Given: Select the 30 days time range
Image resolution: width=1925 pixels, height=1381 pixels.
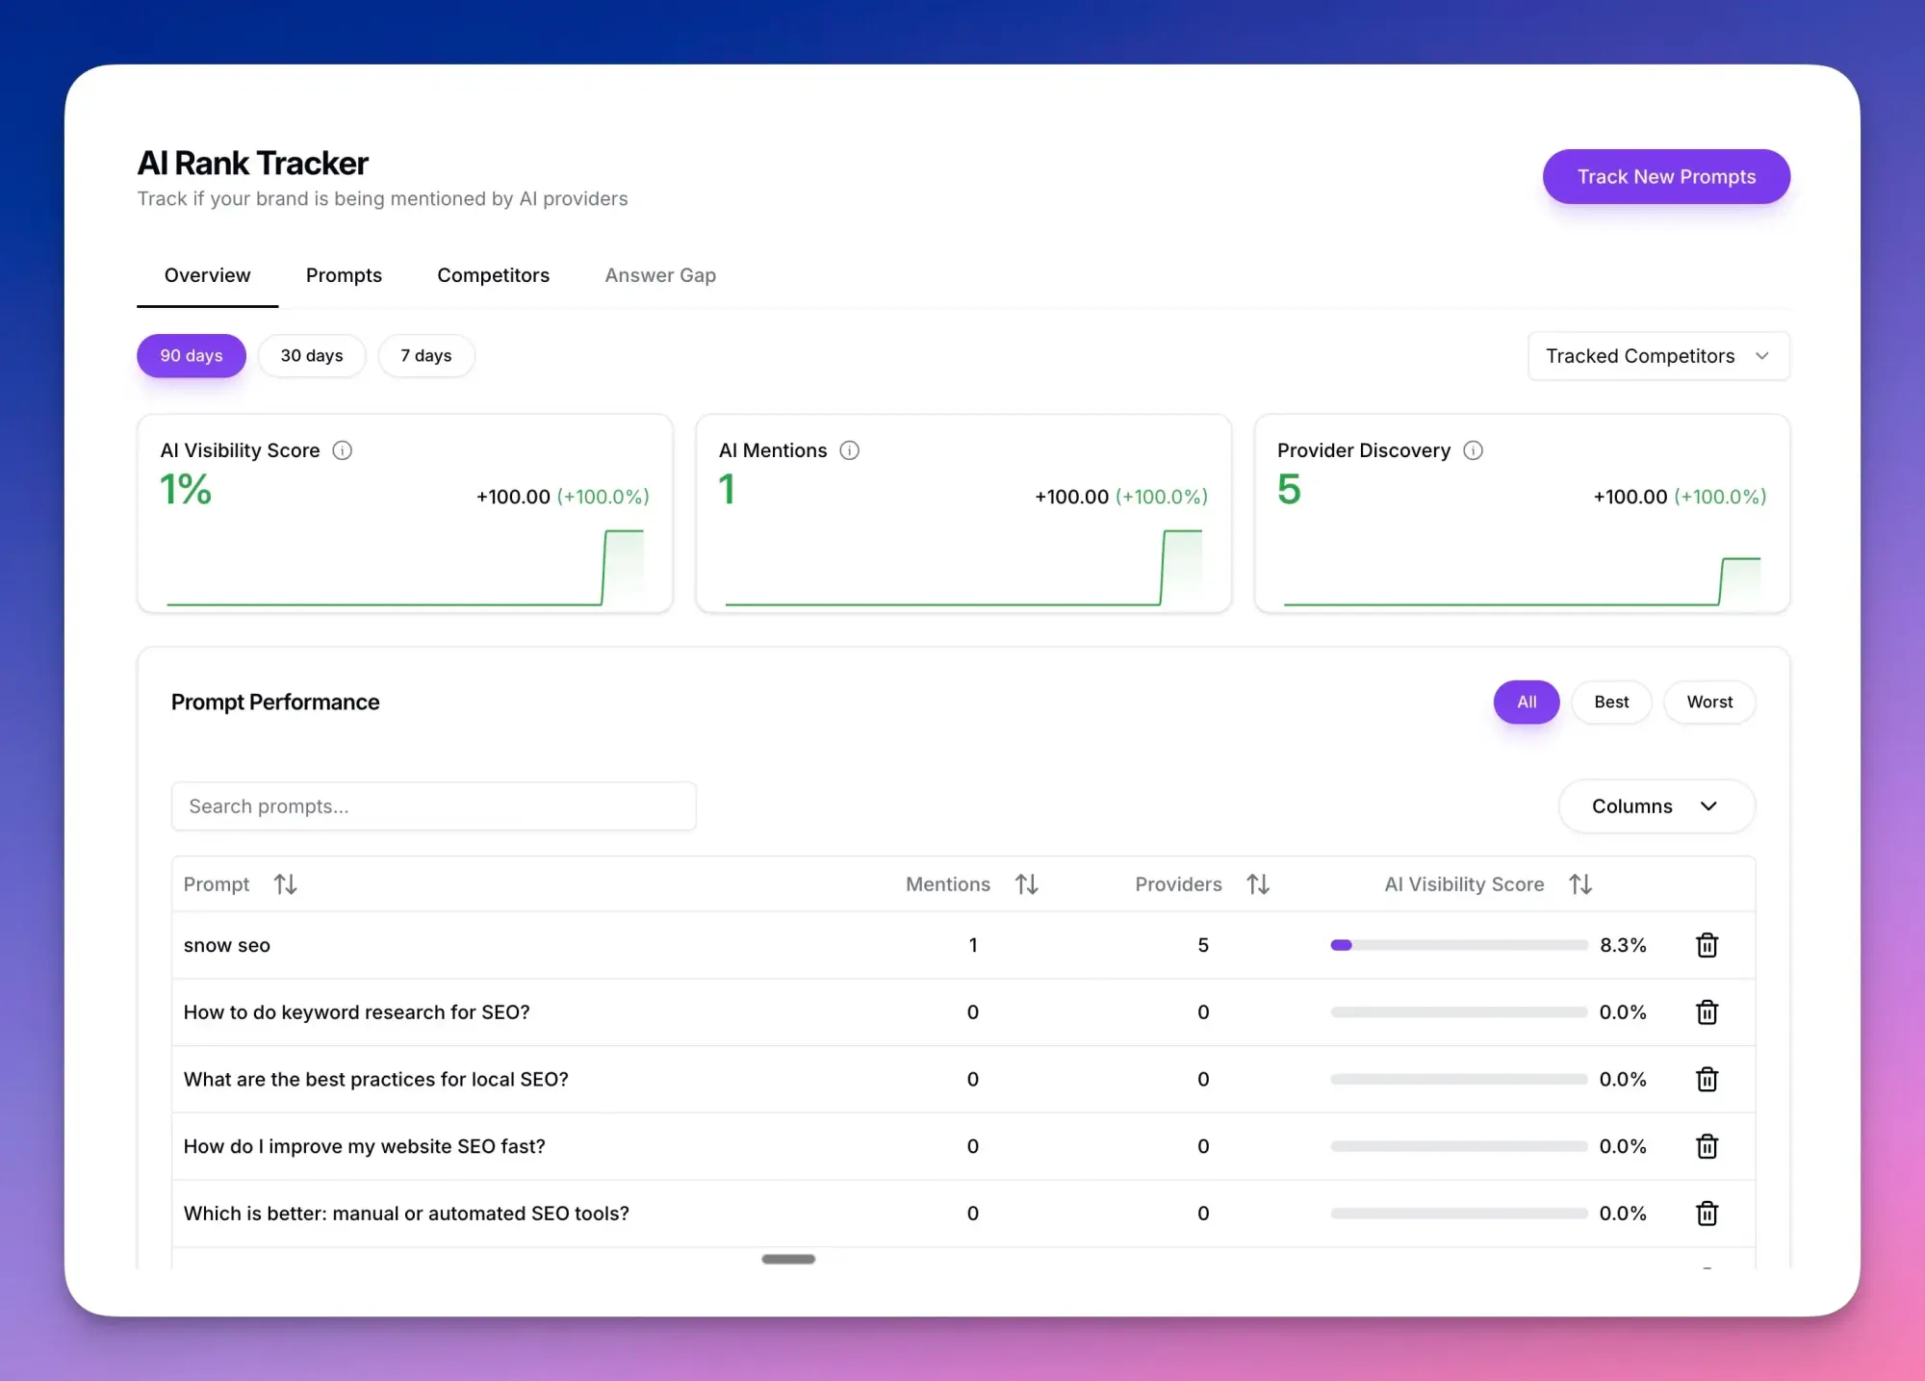Looking at the screenshot, I should coord(312,355).
